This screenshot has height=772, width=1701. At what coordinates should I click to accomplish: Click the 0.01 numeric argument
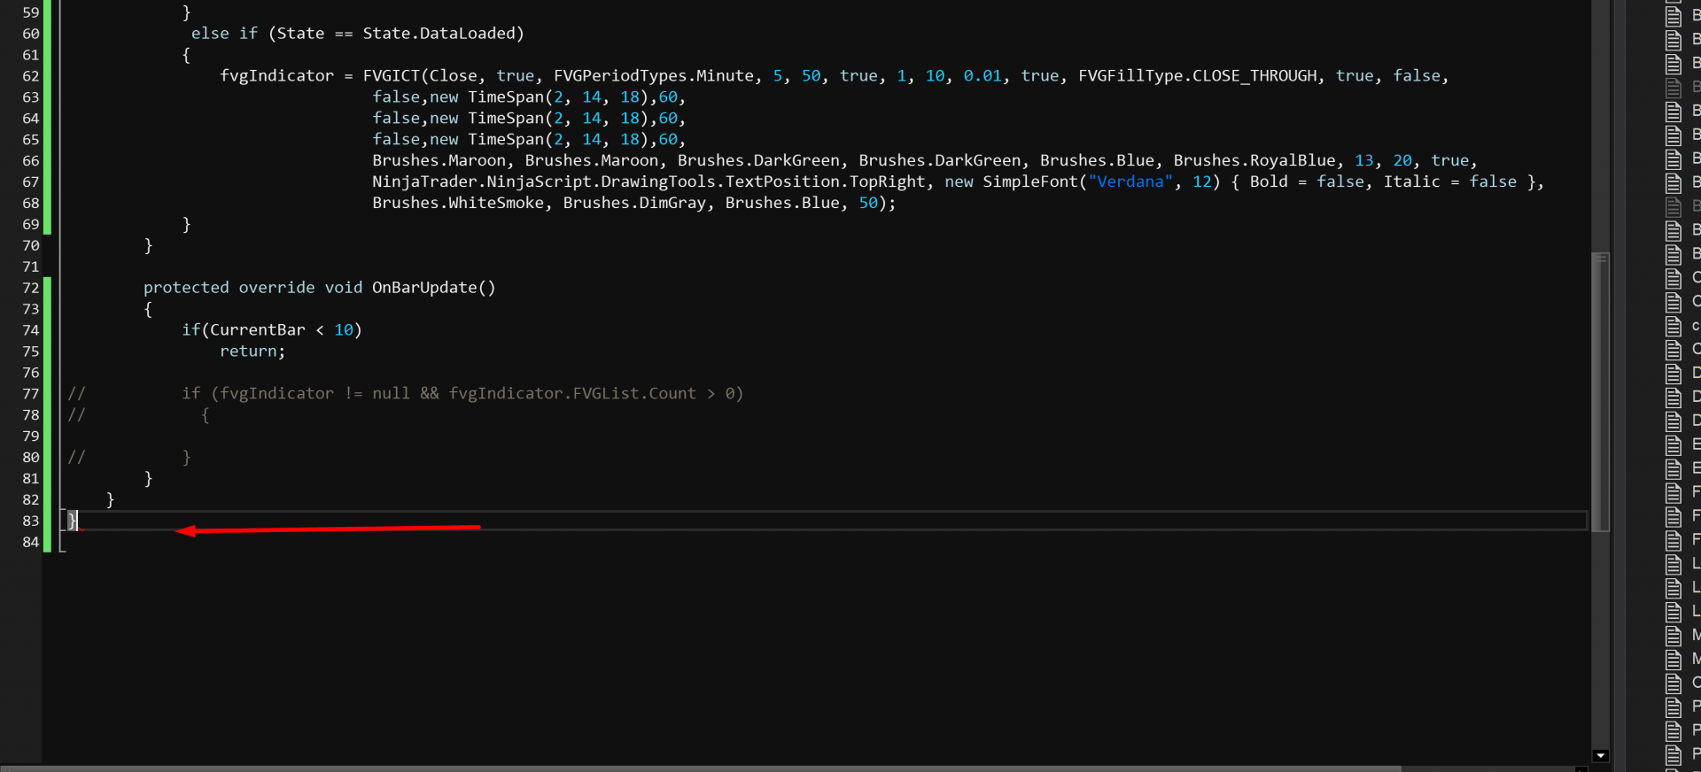[983, 76]
